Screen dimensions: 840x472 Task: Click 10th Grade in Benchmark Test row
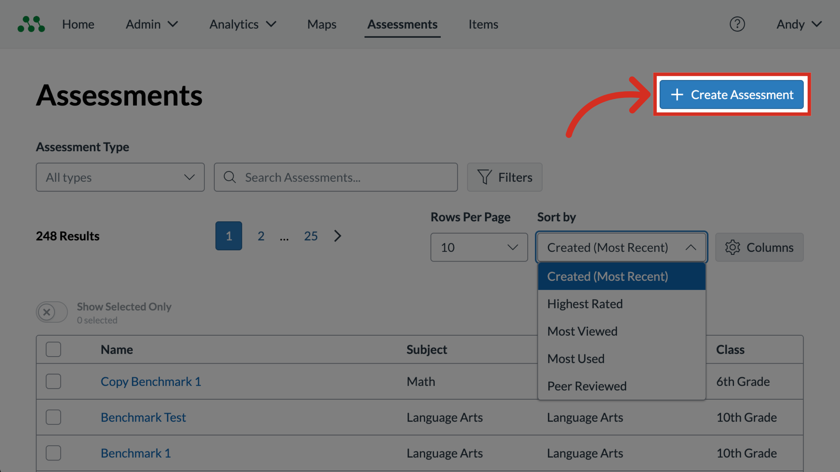(x=747, y=417)
